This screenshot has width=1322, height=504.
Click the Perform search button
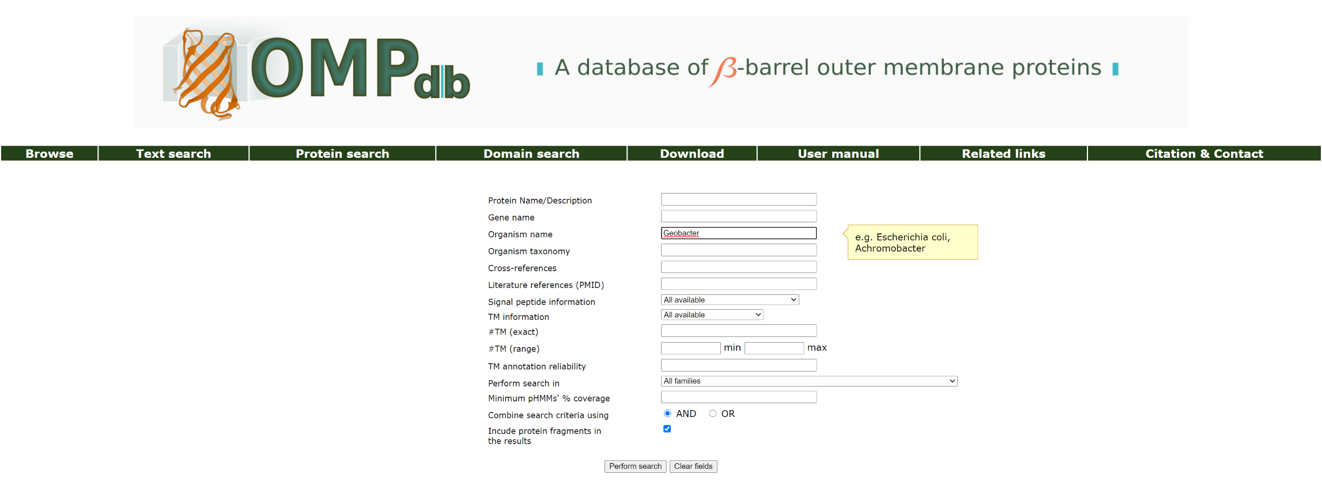click(x=635, y=467)
